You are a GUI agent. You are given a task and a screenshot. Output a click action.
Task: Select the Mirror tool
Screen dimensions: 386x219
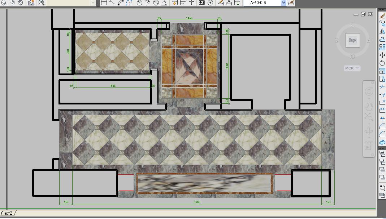point(382,31)
